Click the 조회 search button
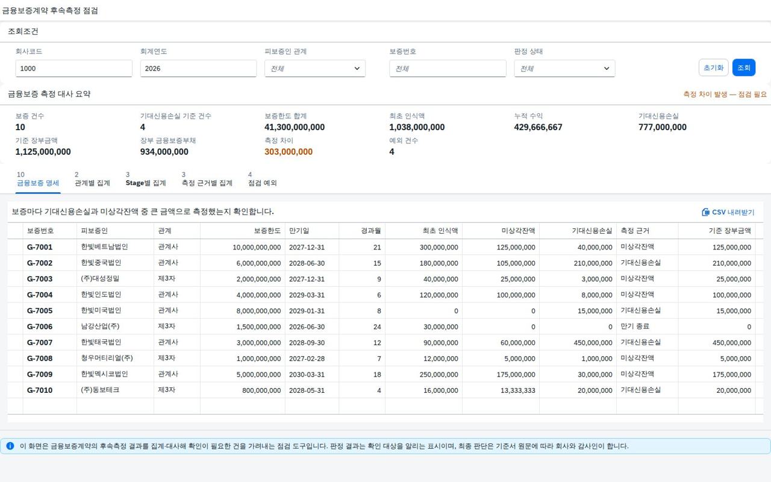 click(x=744, y=67)
